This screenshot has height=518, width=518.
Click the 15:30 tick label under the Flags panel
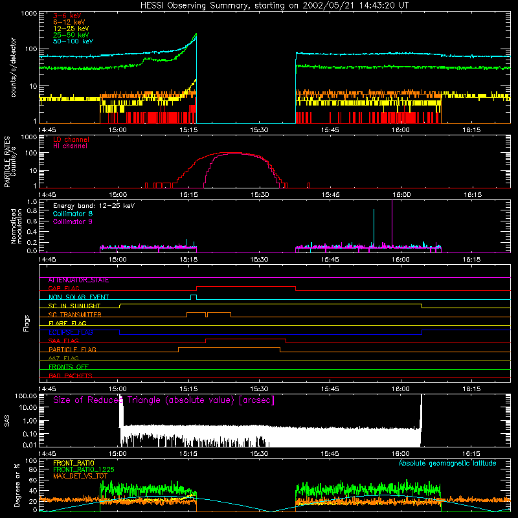coord(260,389)
